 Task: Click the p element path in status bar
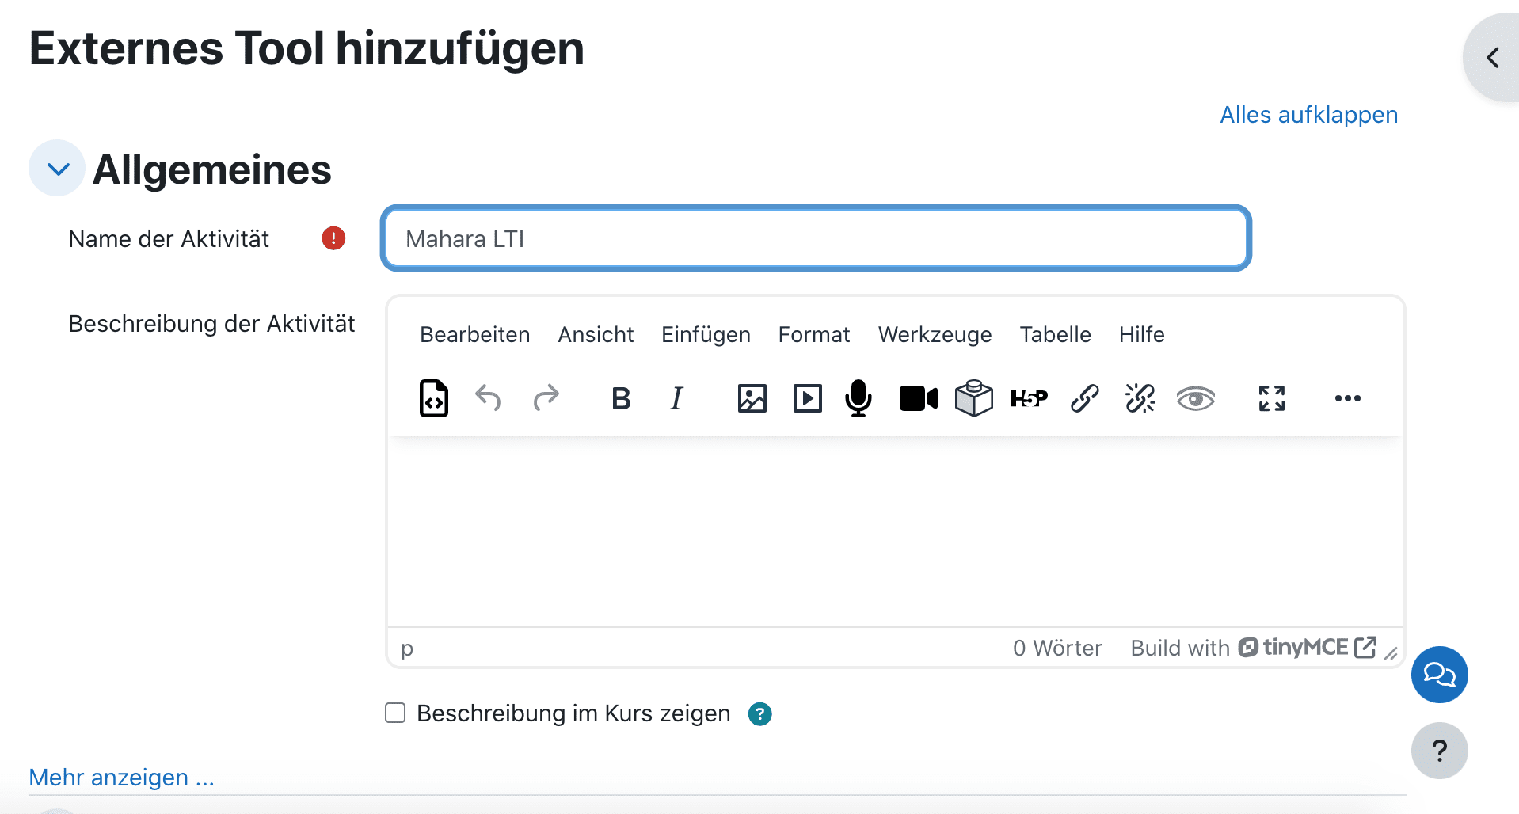pos(407,649)
